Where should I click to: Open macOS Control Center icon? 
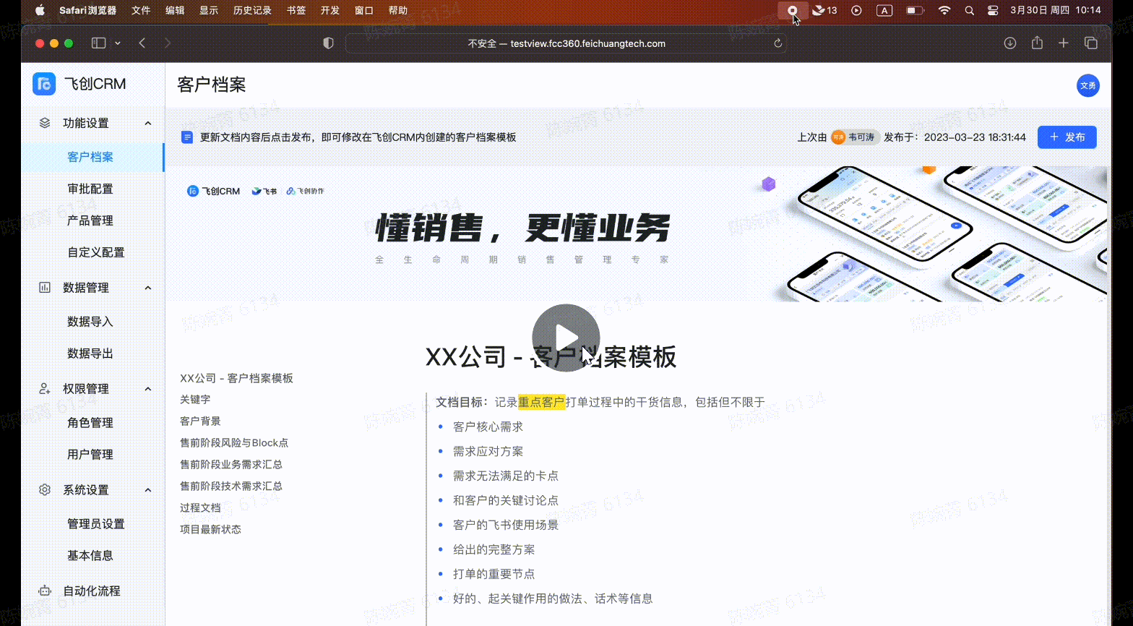pos(993,10)
